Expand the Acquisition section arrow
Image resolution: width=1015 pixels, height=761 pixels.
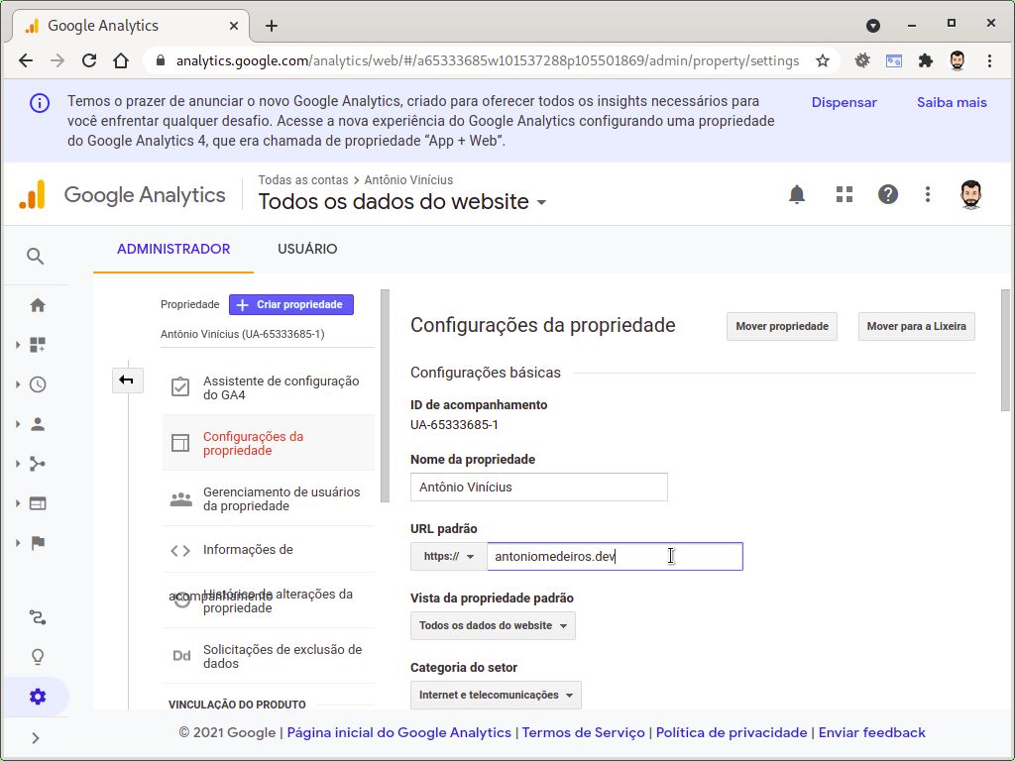(18, 464)
